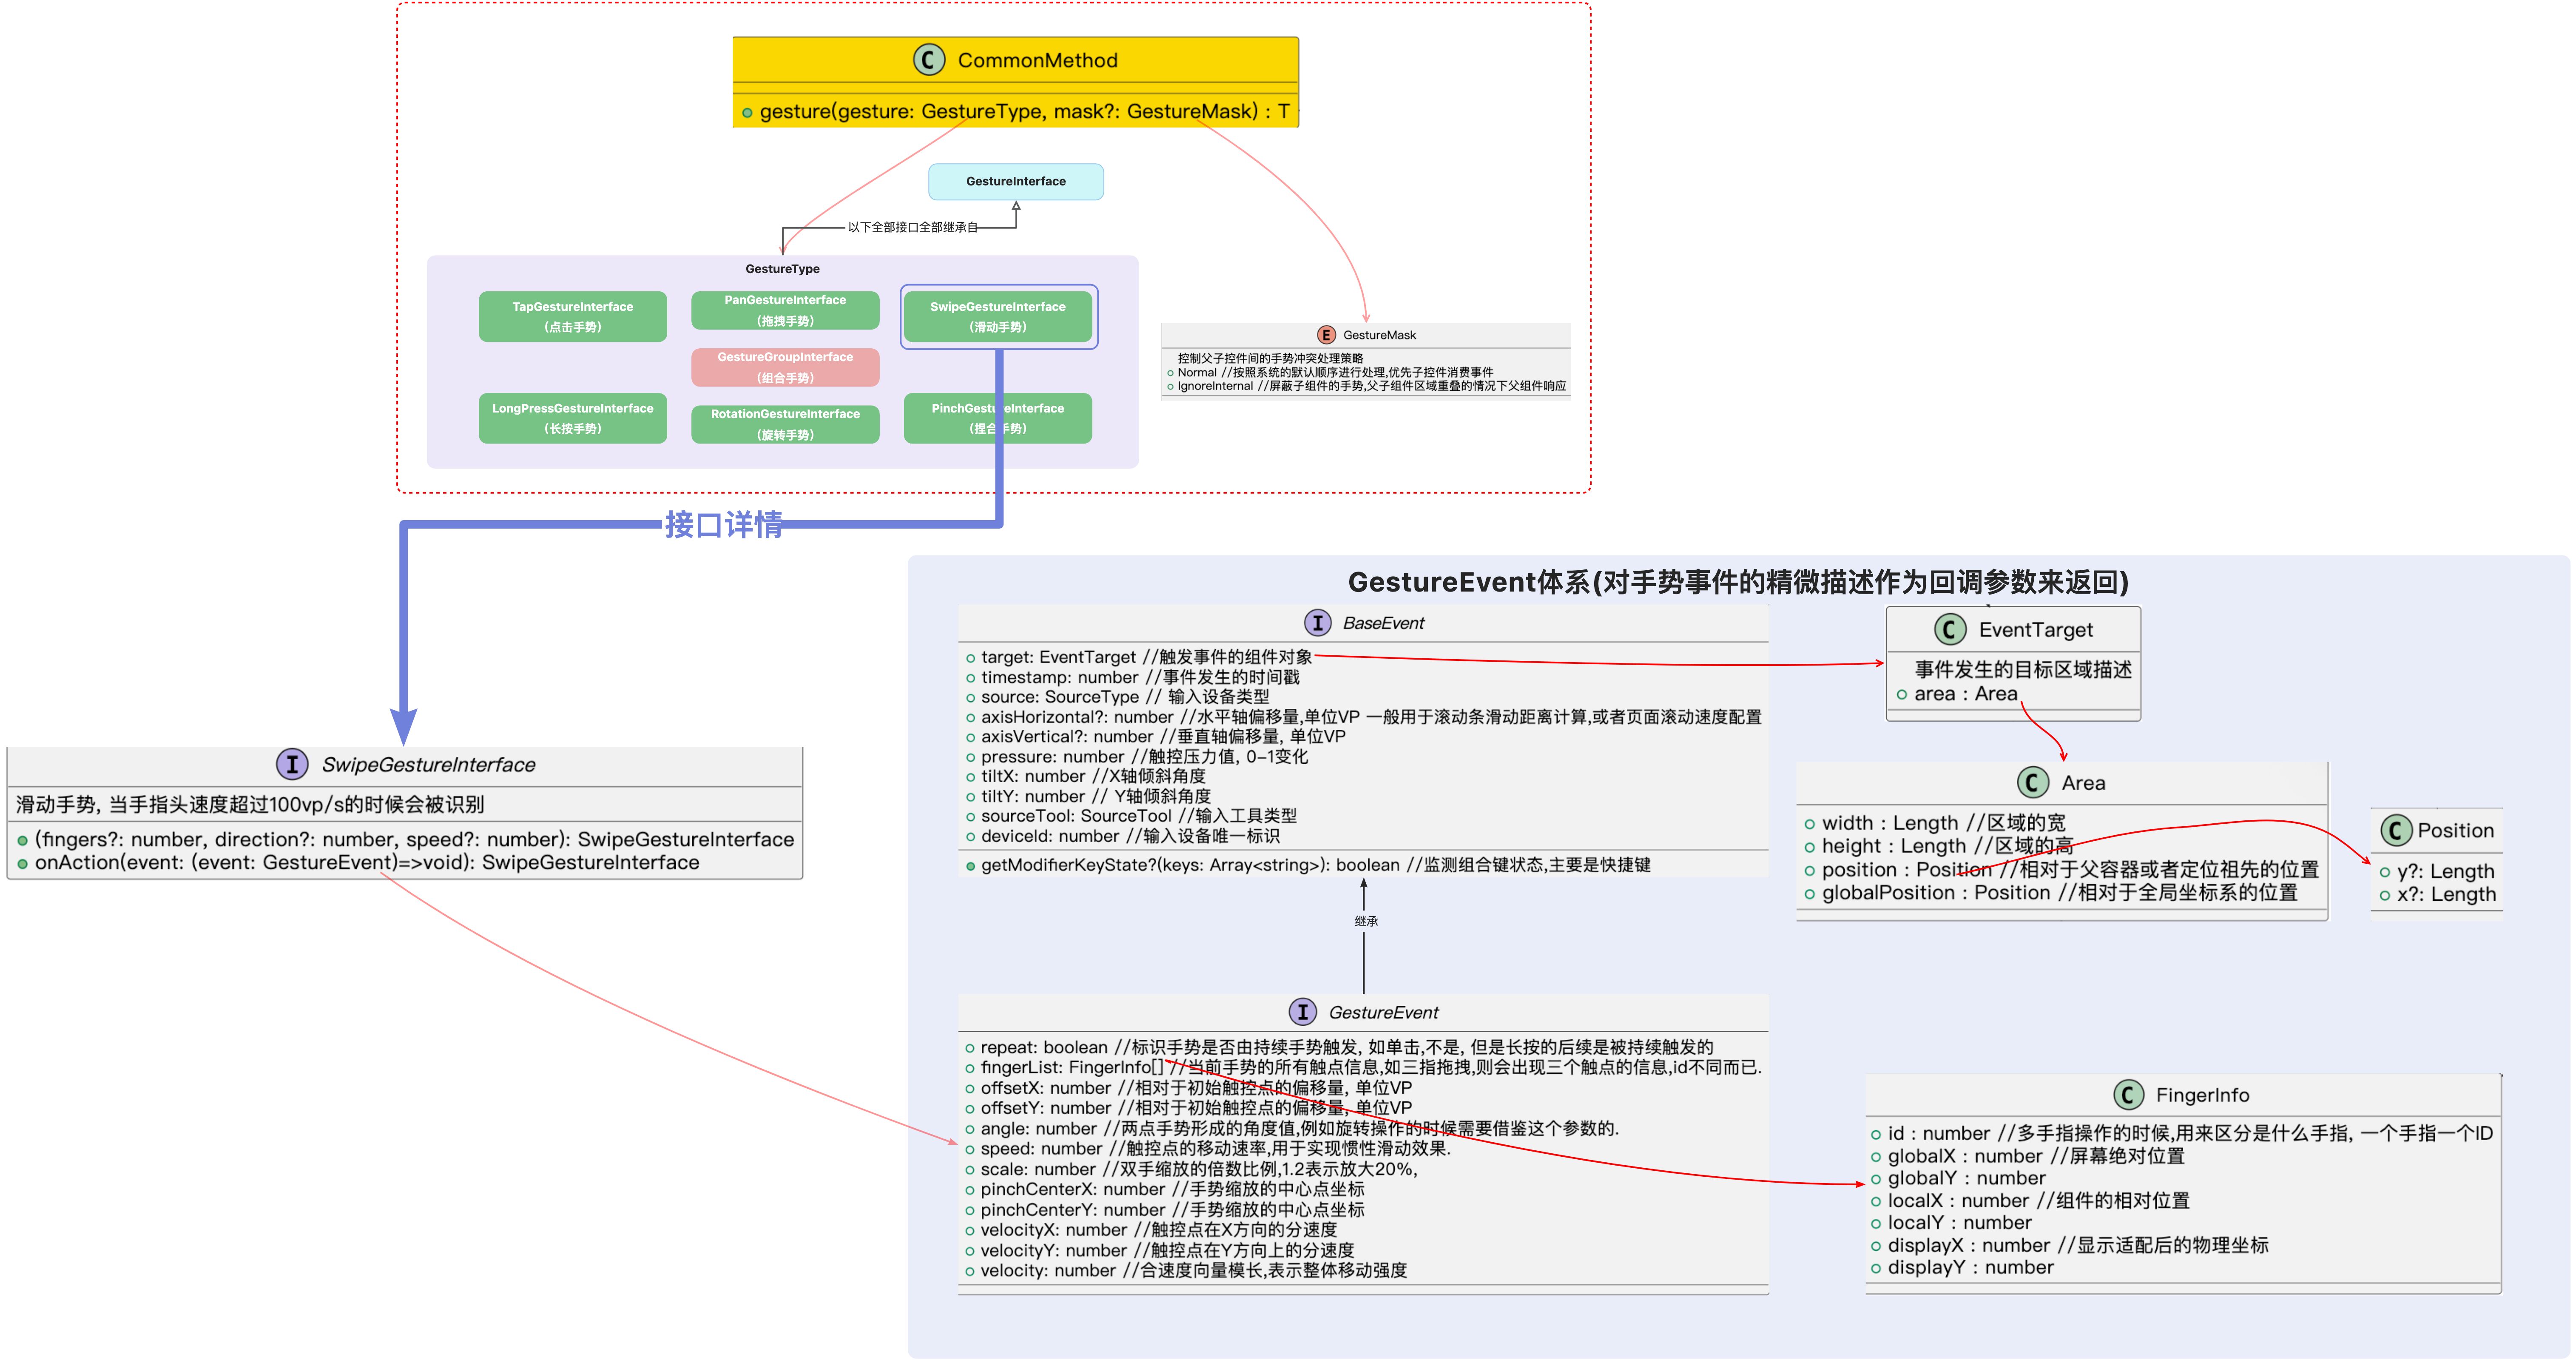Click the displayY : number field in FingerInfo
The height and width of the screenshot is (1360, 2576).
(1970, 1268)
